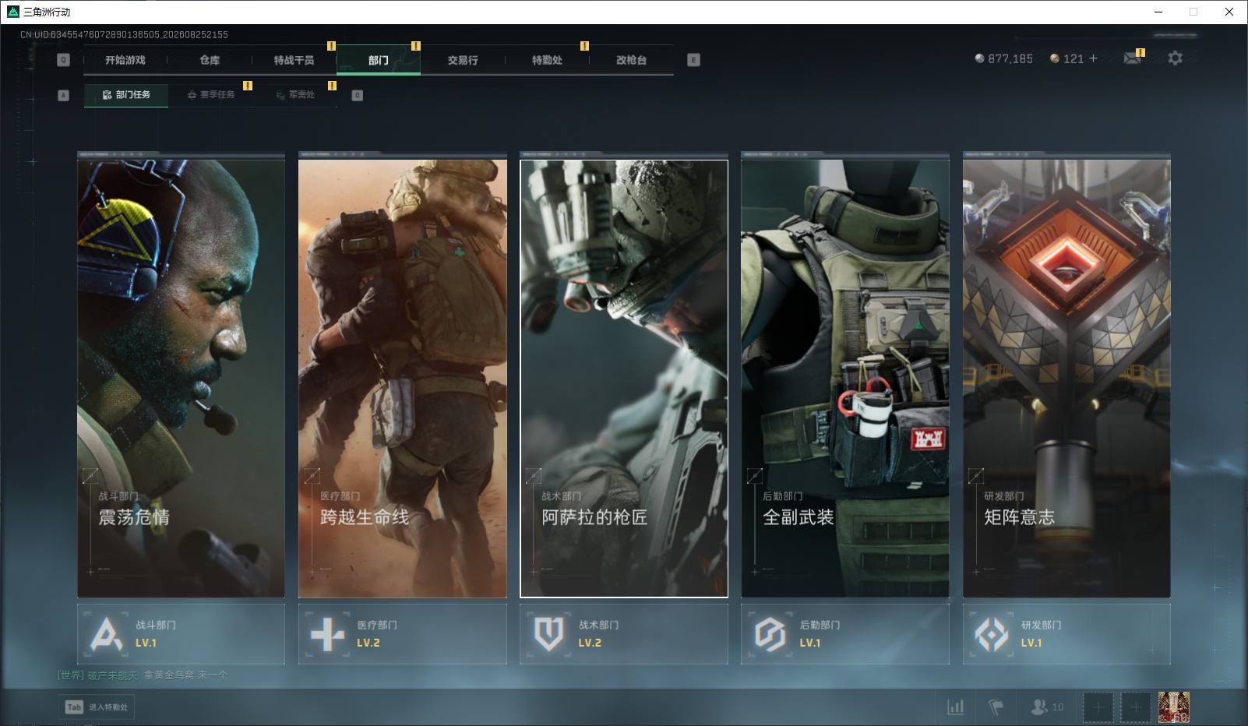Image resolution: width=1248 pixels, height=726 pixels.
Task: Click the 研发部门 LV.1 panel
Action: (x=1066, y=634)
